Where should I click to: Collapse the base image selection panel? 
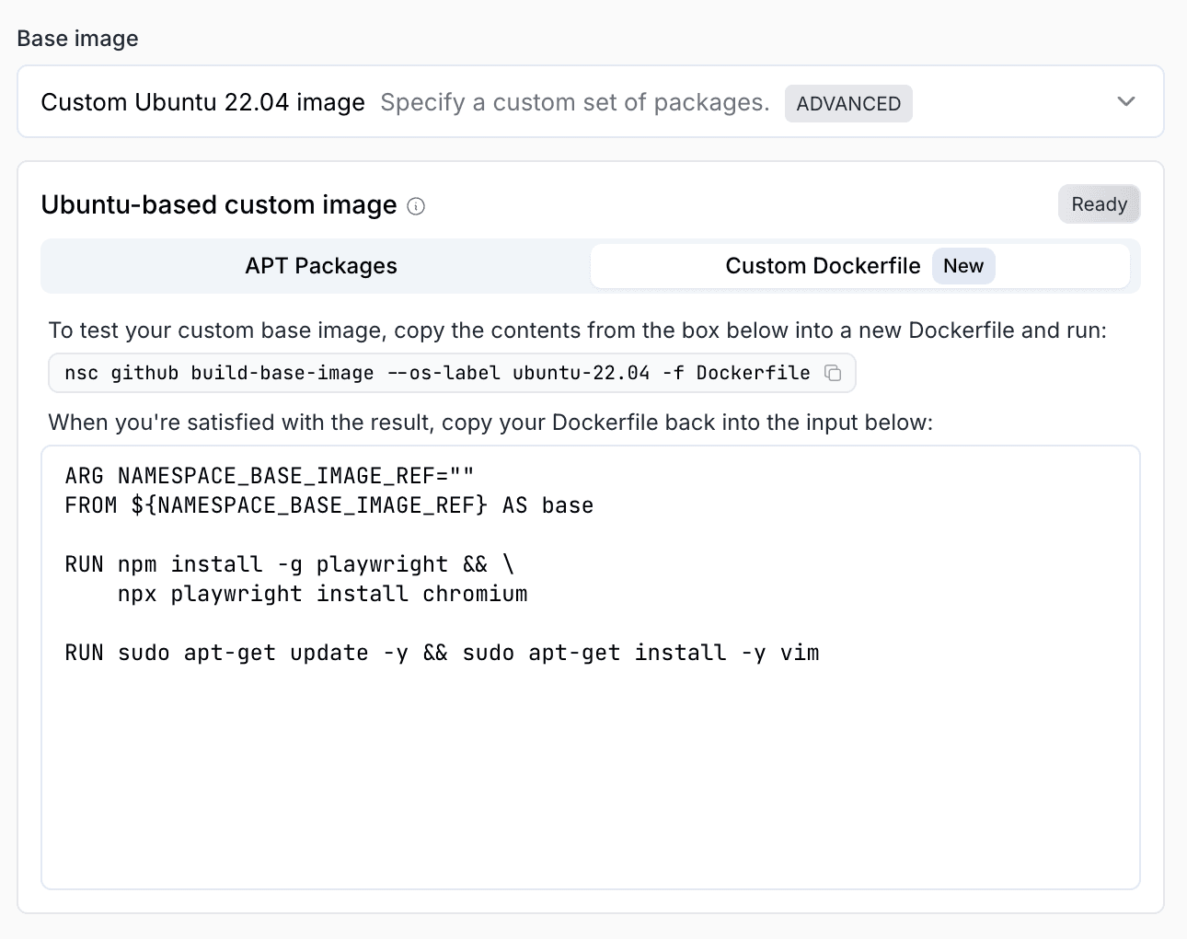[x=1126, y=102]
